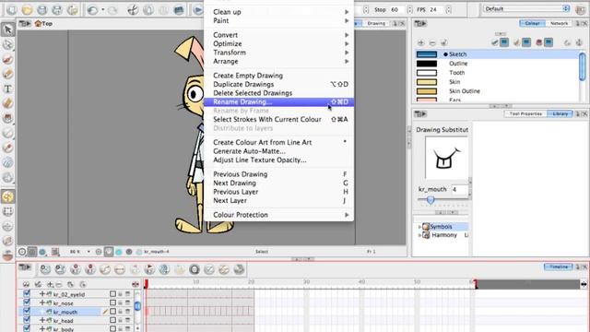
Task: Toggle the solo square box on kr_02_eyelid layer
Action: [x=112, y=294]
